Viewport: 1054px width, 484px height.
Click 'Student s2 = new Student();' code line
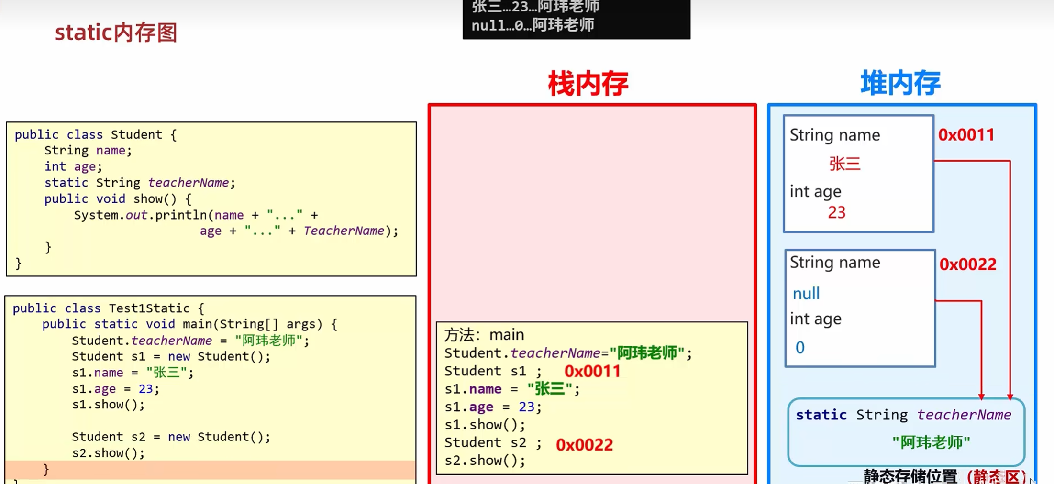click(x=171, y=437)
